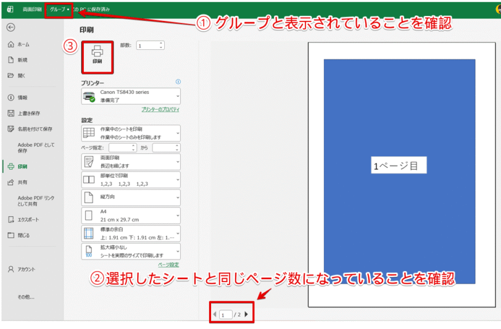Select 新規 in the sidebar
The width and height of the screenshot is (501, 329).
point(22,60)
